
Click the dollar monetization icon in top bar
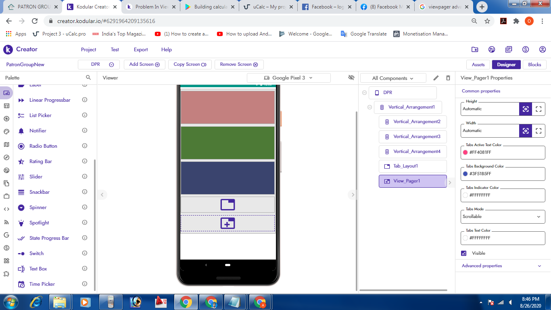pyautogui.click(x=526, y=49)
